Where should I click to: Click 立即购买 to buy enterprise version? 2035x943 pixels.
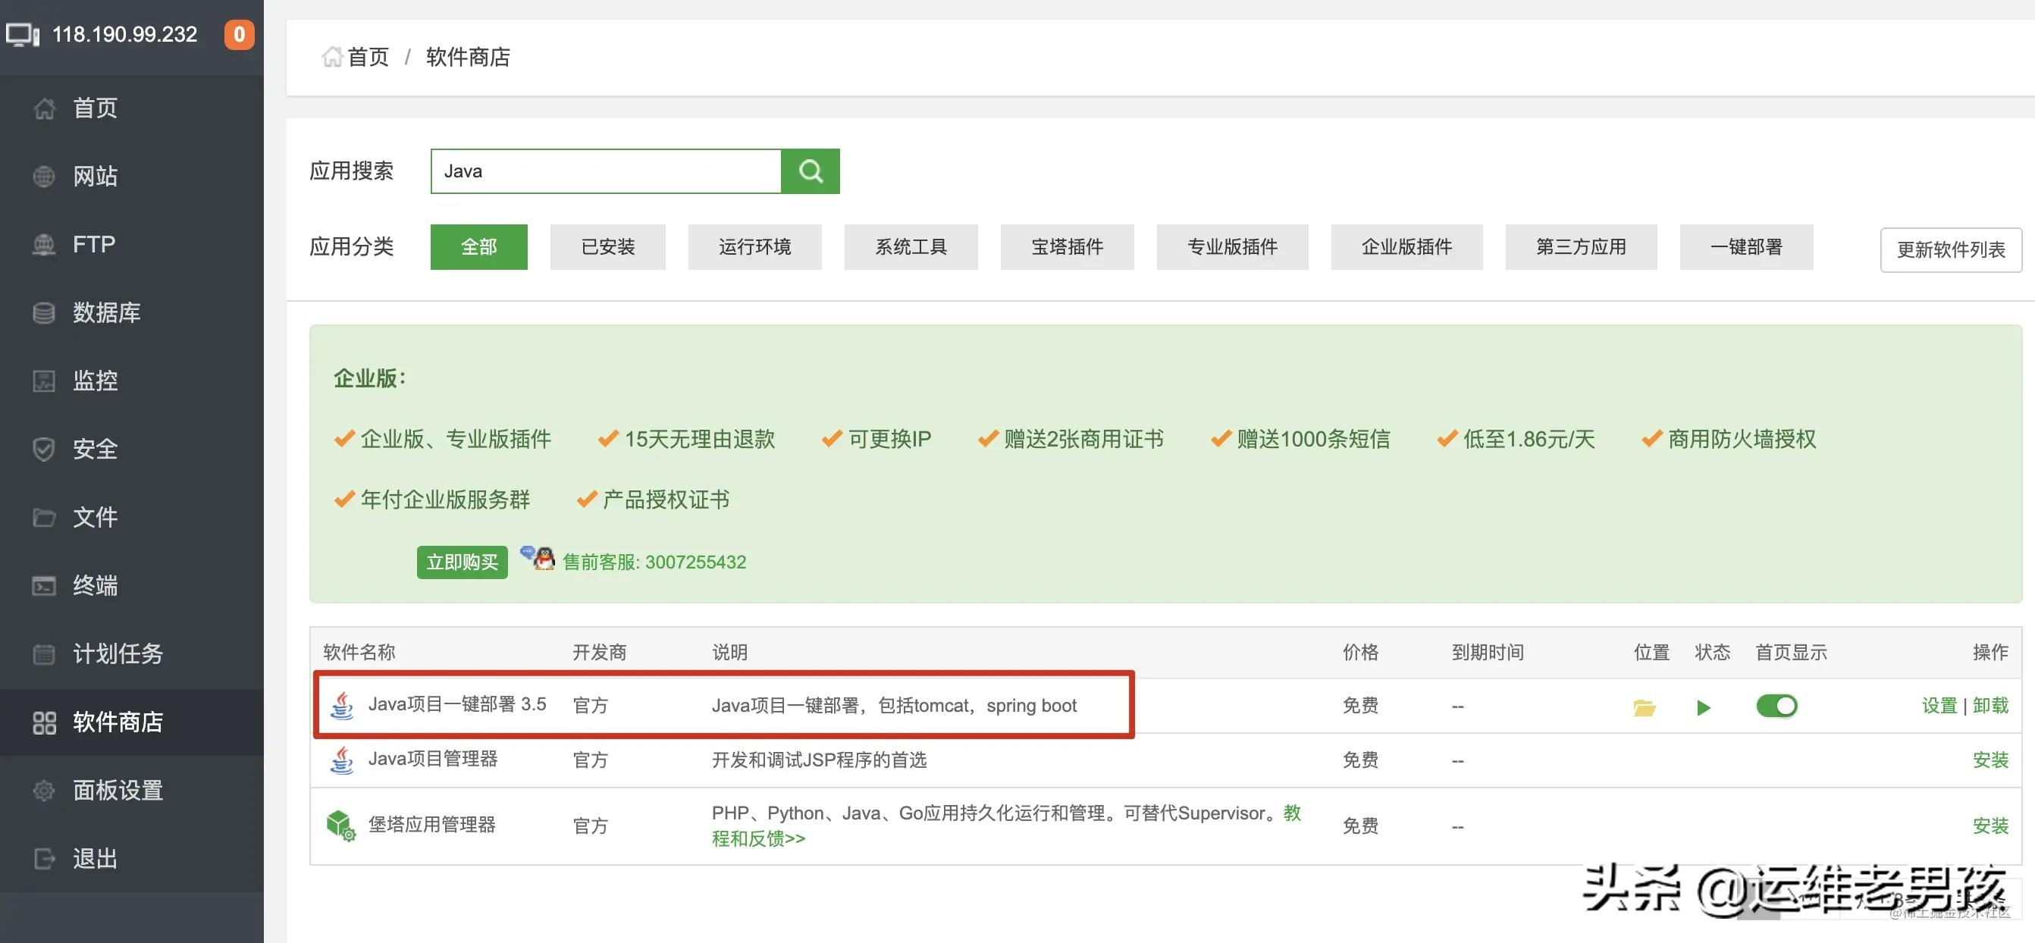point(462,562)
